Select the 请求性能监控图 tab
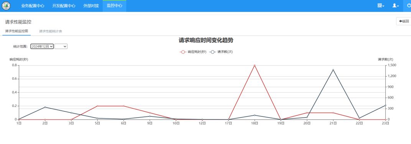411x144 pixels. pos(16,31)
